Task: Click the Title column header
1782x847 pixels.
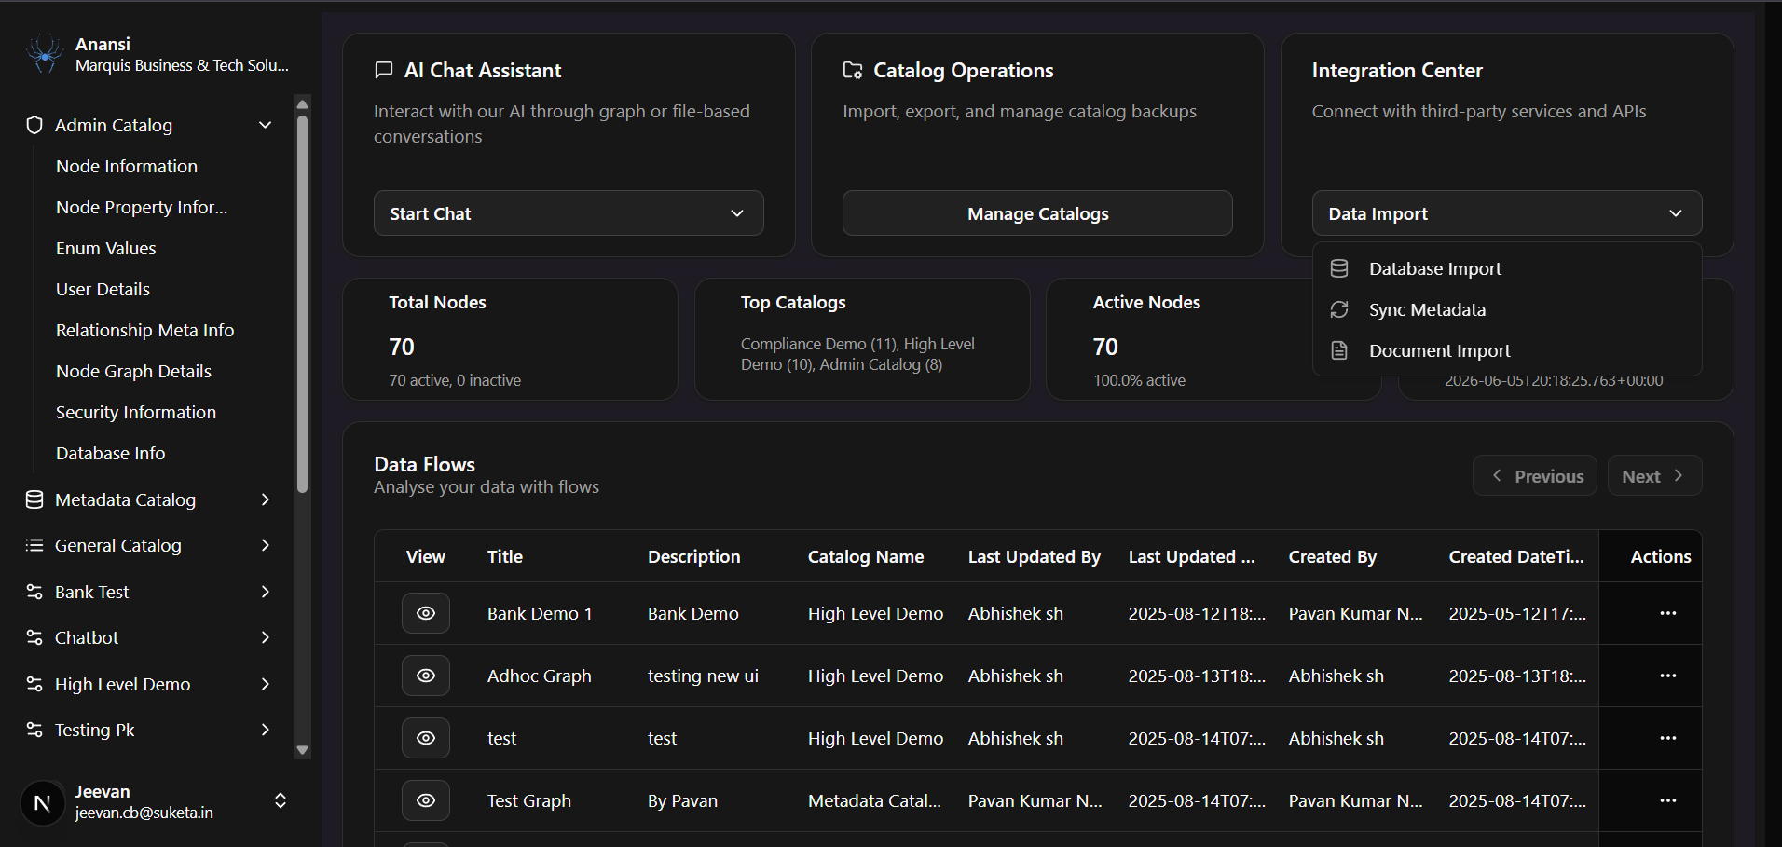Action: [x=505, y=556]
